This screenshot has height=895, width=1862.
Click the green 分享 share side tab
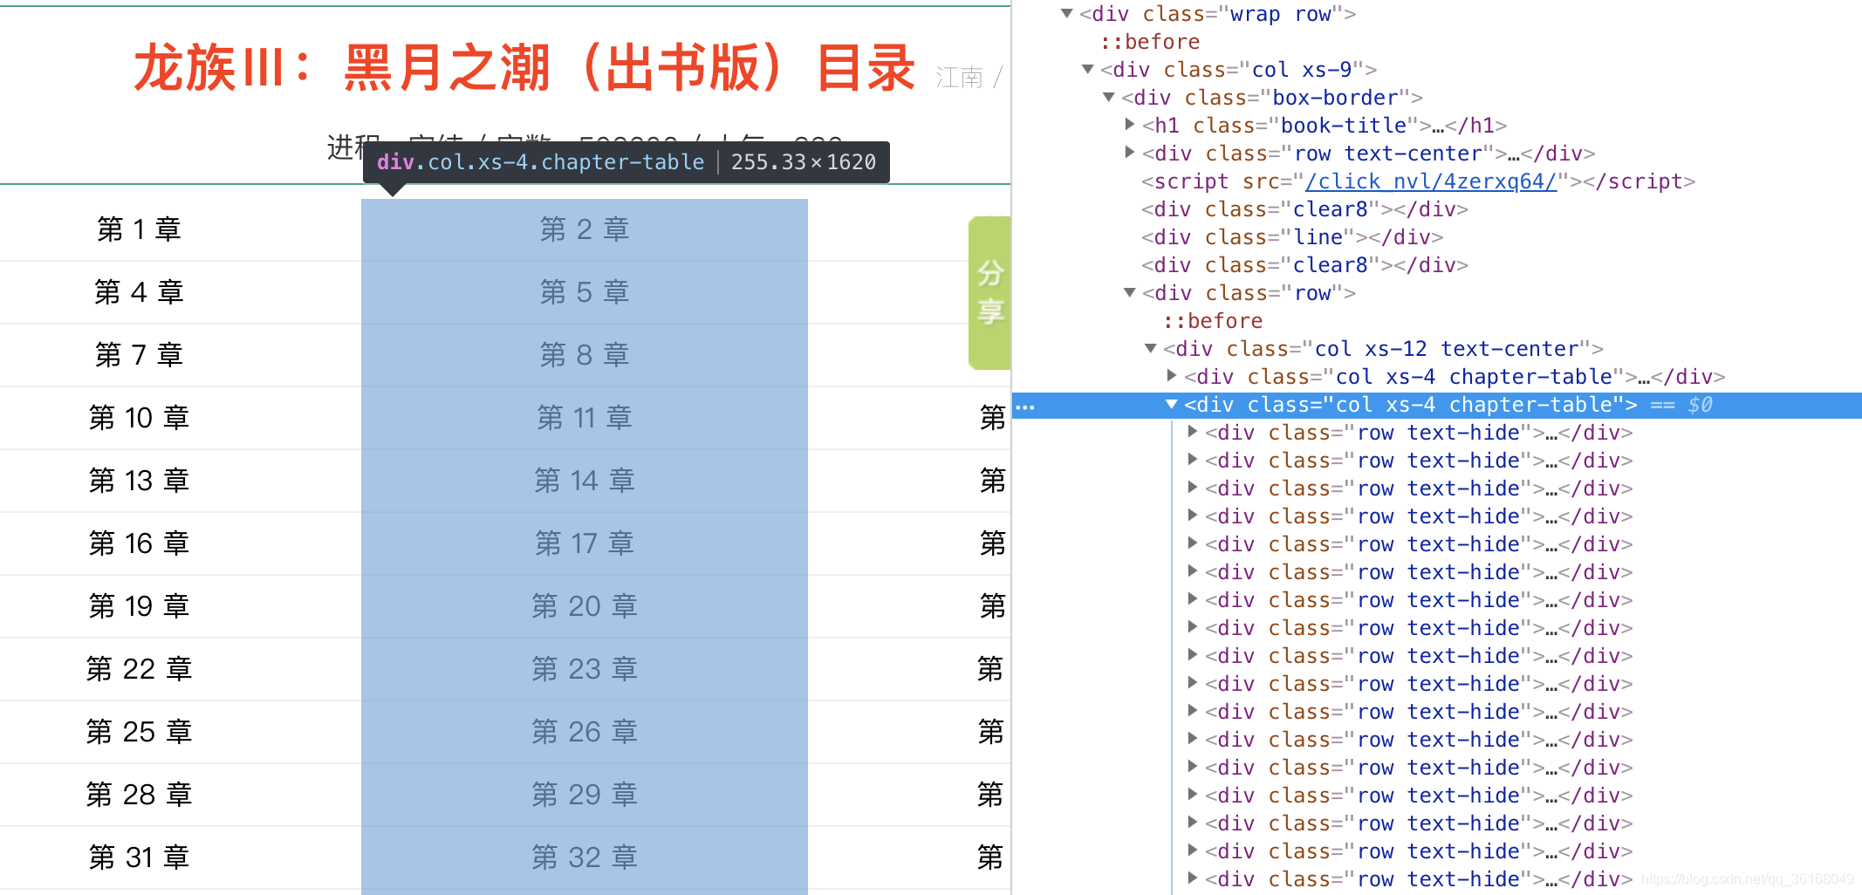[x=989, y=293]
